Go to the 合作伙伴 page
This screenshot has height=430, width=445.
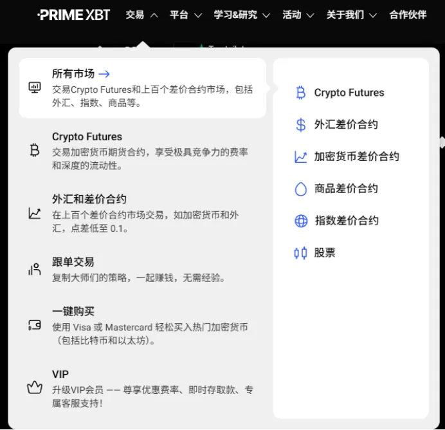[x=408, y=15]
